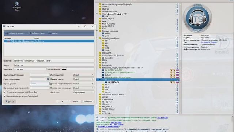Click the lock icon on the CSGoMonsta row
Image resolution: width=234 pixels, height=132 pixels.
click(x=177, y=99)
